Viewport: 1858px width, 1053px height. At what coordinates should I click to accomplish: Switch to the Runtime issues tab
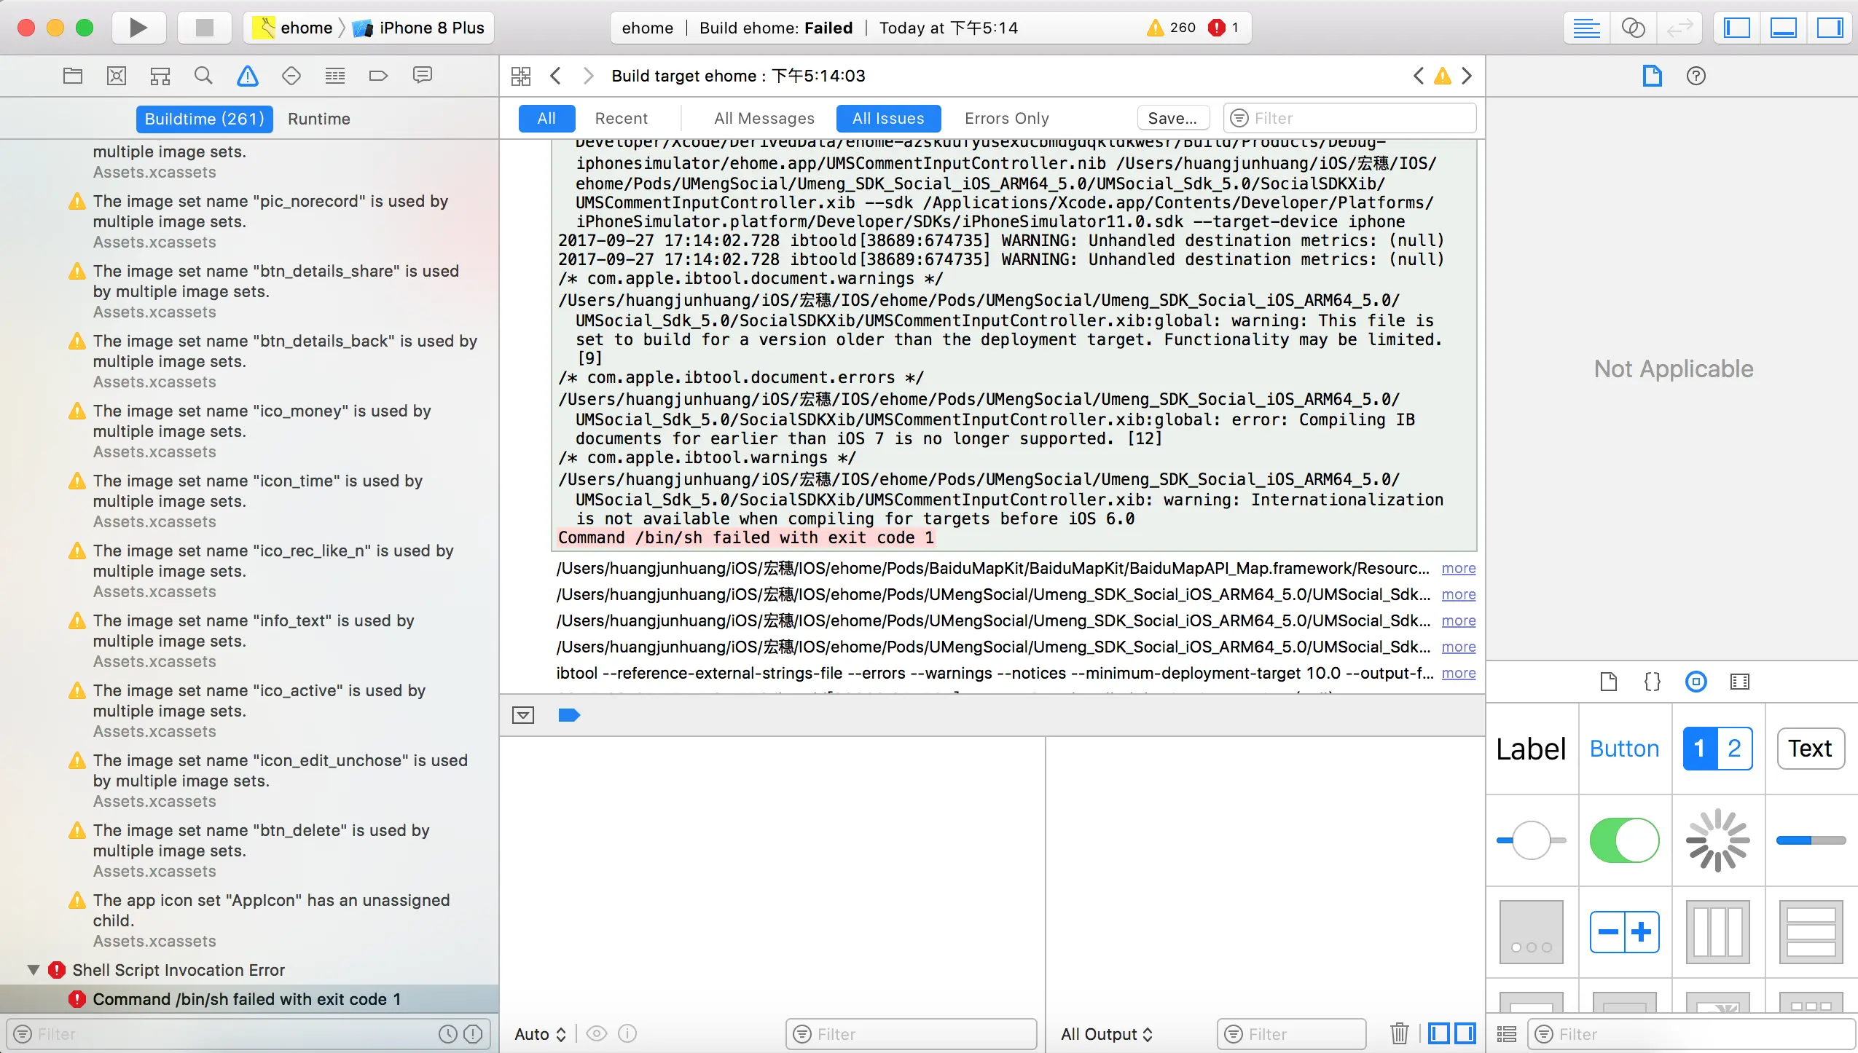point(318,119)
